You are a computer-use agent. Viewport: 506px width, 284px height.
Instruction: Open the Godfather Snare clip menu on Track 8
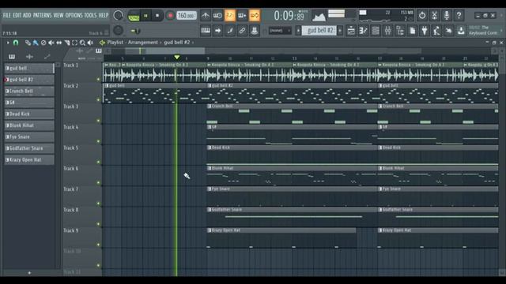click(x=210, y=210)
